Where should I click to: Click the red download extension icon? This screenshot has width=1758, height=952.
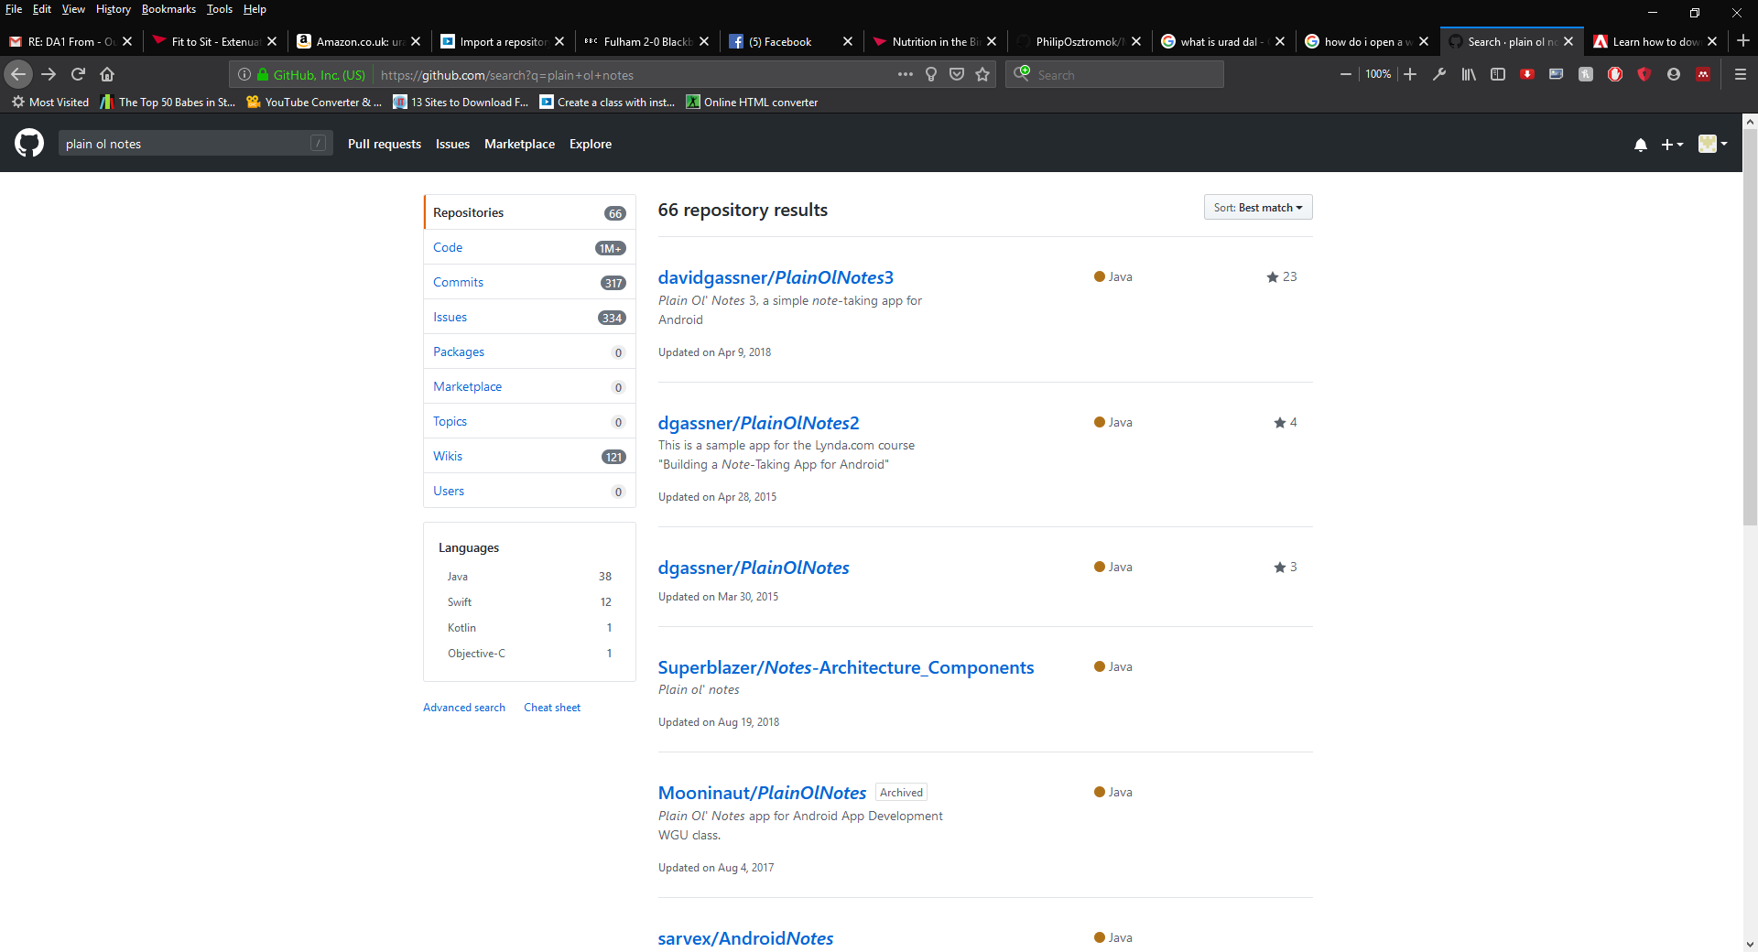point(1527,74)
